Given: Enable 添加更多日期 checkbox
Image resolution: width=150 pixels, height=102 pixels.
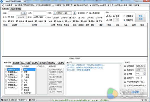Looking at the screenshot, I should (87, 13).
